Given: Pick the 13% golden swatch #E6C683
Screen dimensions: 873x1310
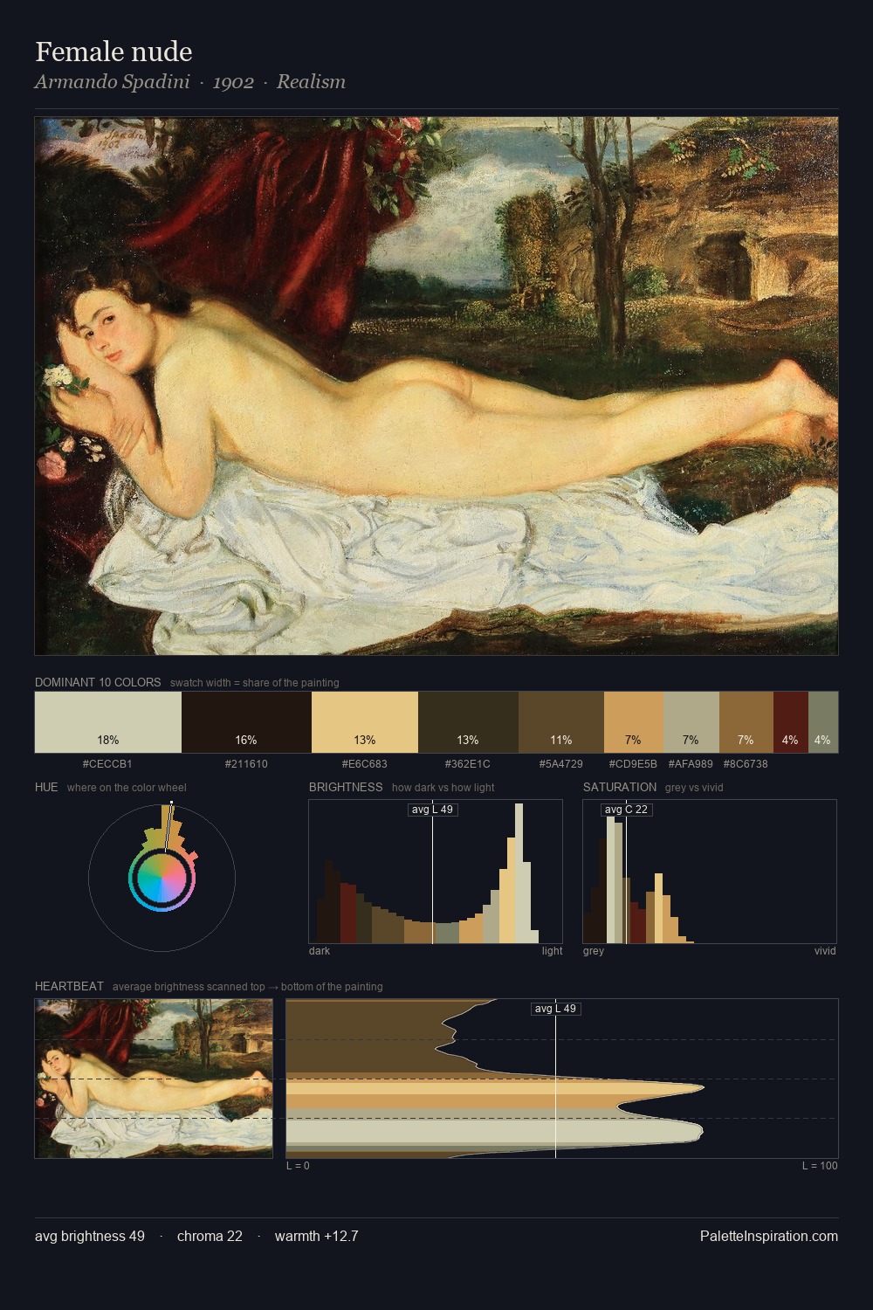Looking at the screenshot, I should (x=365, y=722).
